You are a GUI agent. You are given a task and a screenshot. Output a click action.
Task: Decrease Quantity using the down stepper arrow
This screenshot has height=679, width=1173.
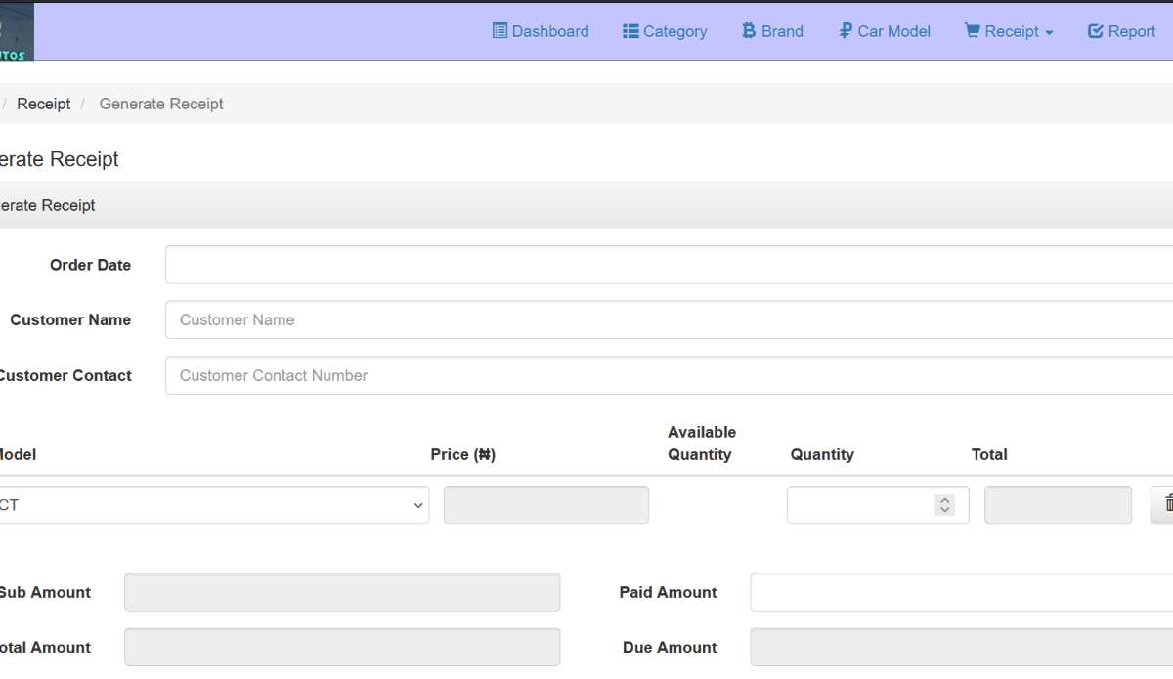pyautogui.click(x=944, y=510)
